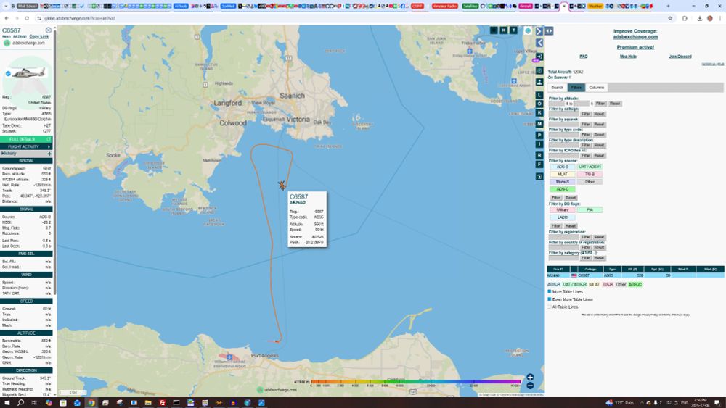Select the MLAT source filter swatch

[x=562, y=174]
